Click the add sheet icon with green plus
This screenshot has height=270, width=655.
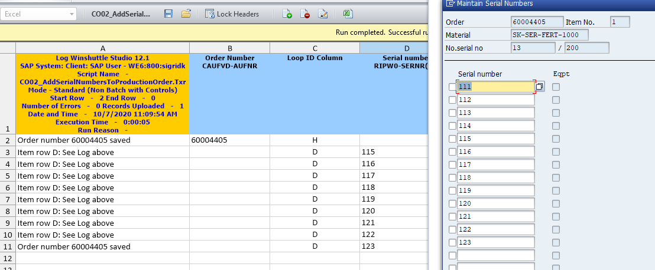(287, 14)
